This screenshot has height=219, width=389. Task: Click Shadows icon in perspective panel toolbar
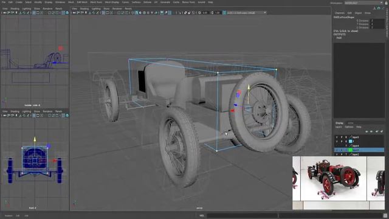pyautogui.click(x=156, y=12)
